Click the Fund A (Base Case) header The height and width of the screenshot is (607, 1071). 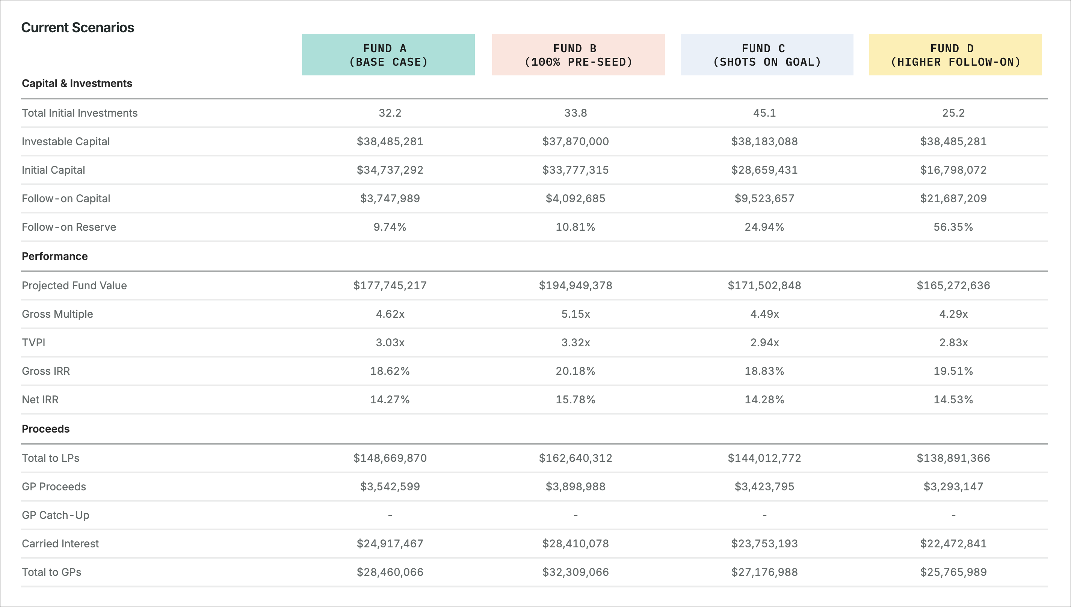(388, 55)
